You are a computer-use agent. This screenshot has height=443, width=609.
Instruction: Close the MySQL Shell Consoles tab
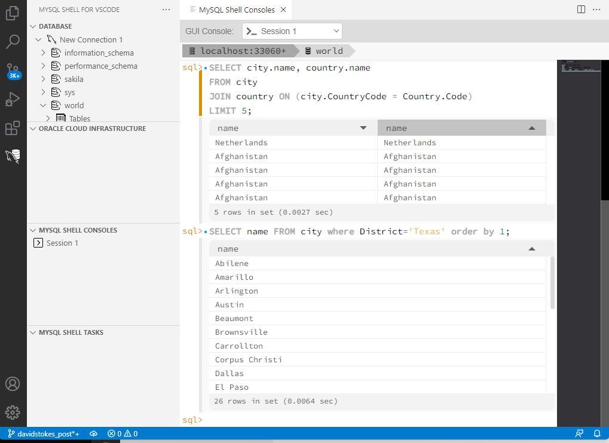tap(283, 10)
